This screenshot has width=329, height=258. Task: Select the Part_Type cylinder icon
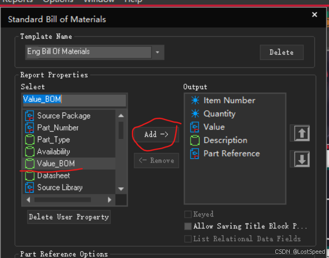(x=30, y=140)
